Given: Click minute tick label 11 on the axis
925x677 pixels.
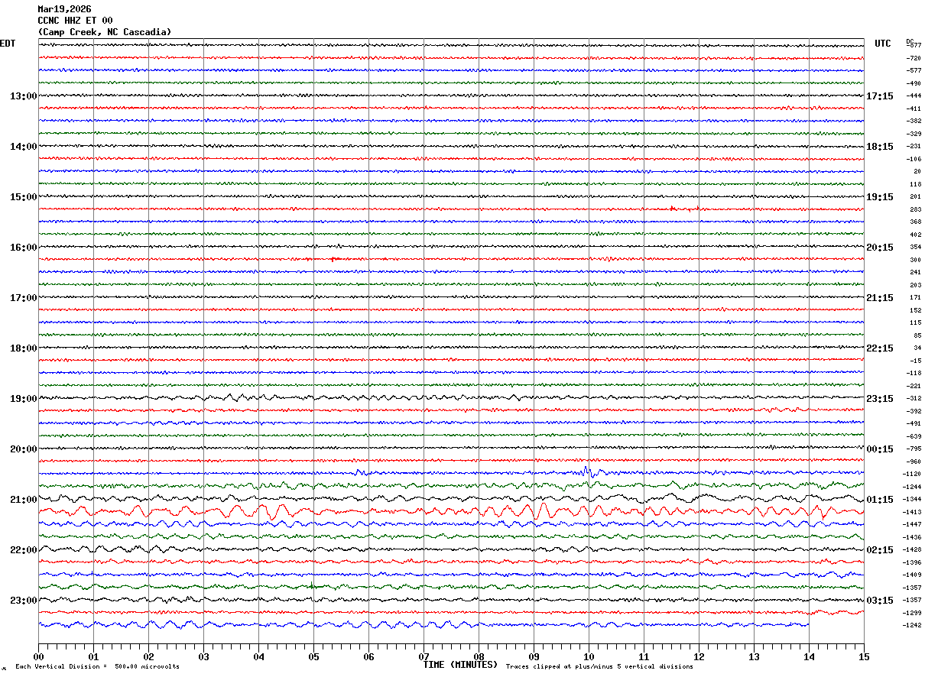Looking at the screenshot, I should click(644, 656).
